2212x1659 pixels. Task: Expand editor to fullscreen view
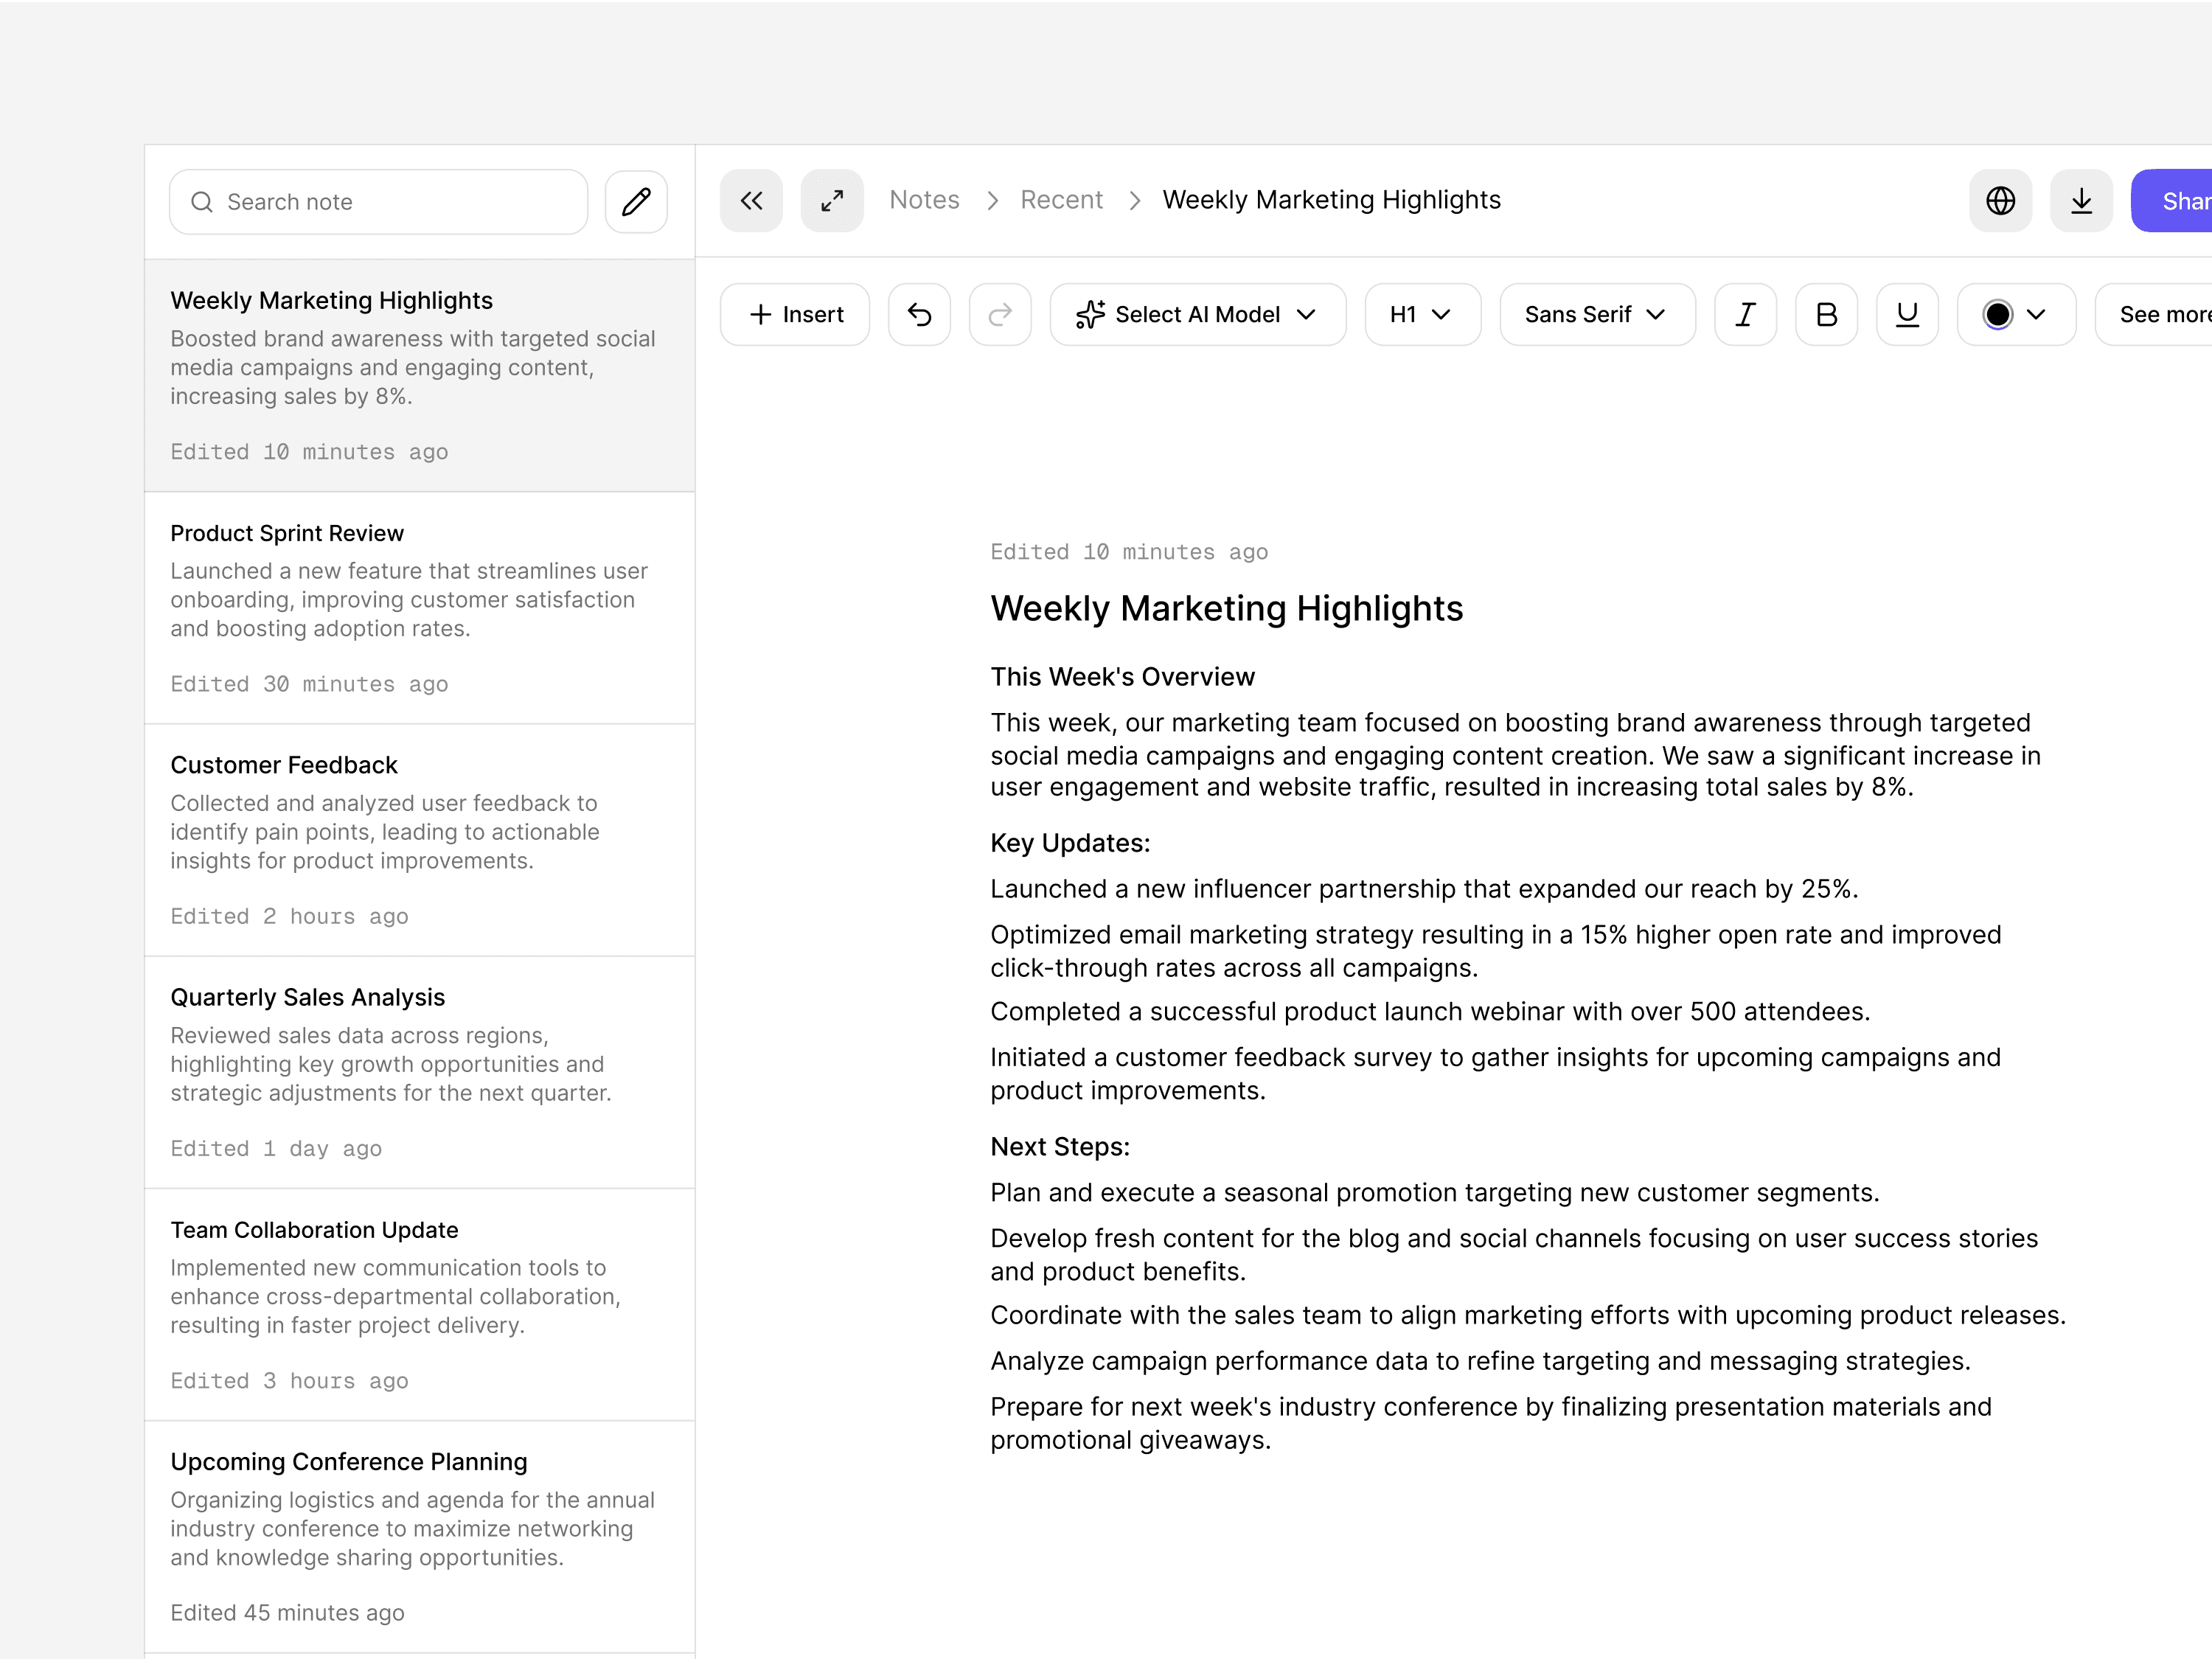point(832,200)
